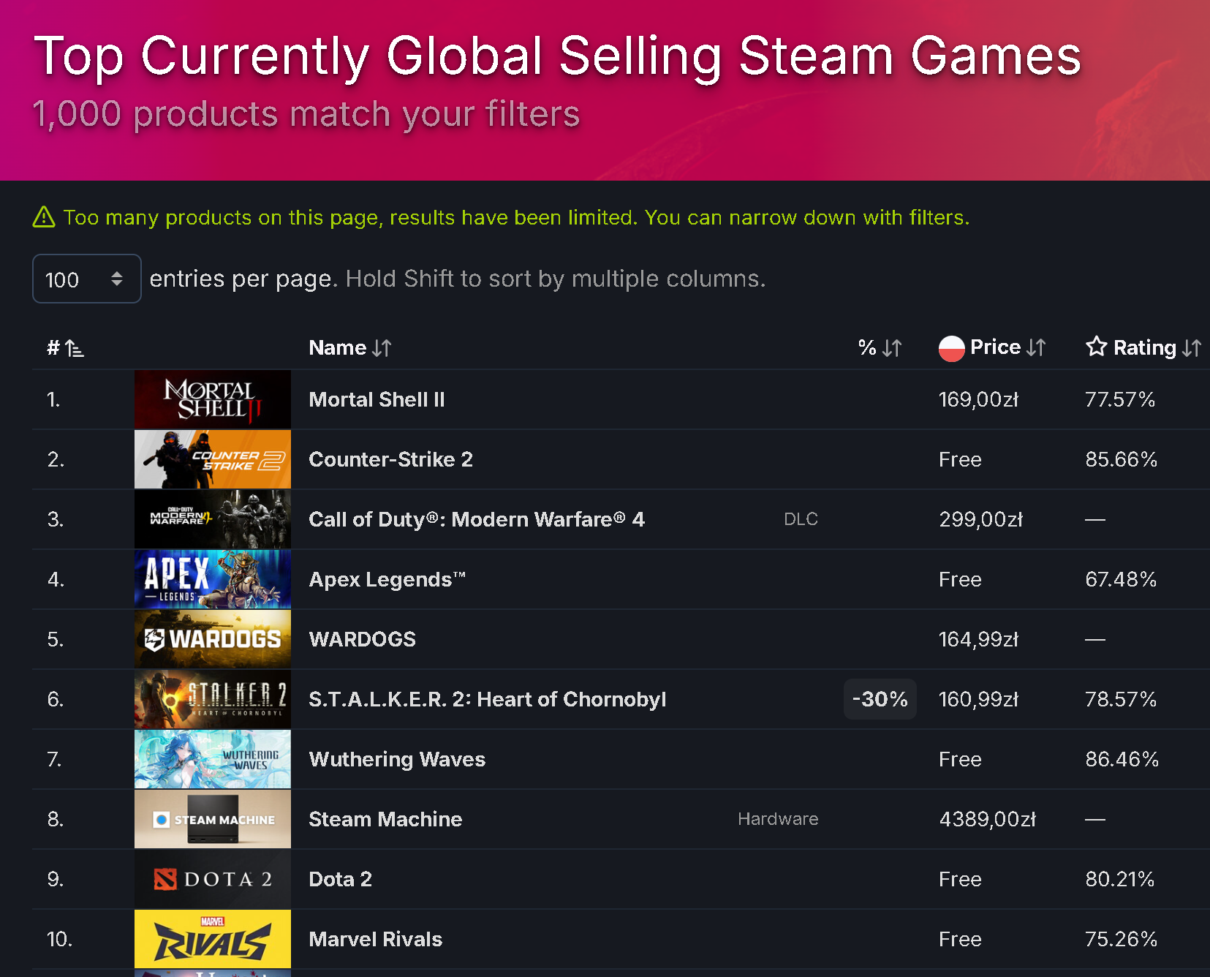This screenshot has width=1210, height=977.
Task: Click the 169,00zł price
Action: pyautogui.click(x=978, y=399)
